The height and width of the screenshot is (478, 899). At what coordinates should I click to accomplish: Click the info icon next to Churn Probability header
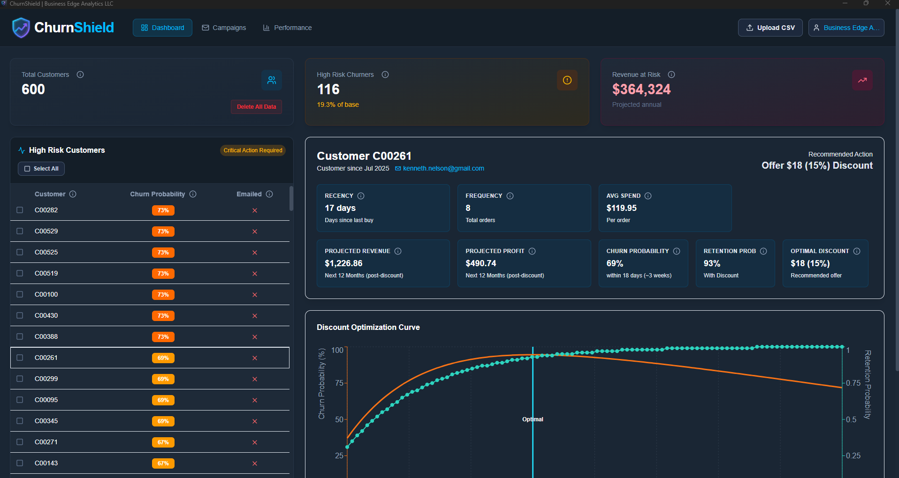point(192,194)
